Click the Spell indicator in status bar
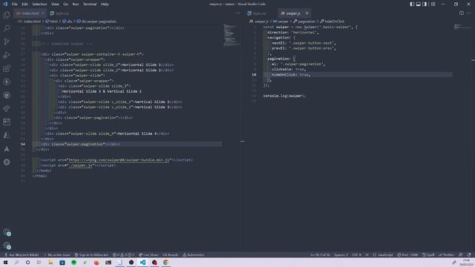The image size is (475, 267). [x=428, y=255]
